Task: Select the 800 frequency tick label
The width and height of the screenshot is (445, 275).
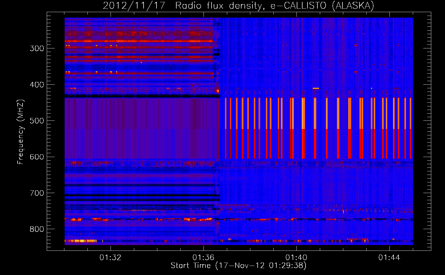Action: pyautogui.click(x=37, y=229)
